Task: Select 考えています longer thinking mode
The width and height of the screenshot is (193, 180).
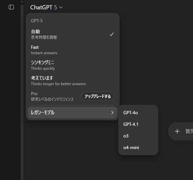Action: [73, 81]
